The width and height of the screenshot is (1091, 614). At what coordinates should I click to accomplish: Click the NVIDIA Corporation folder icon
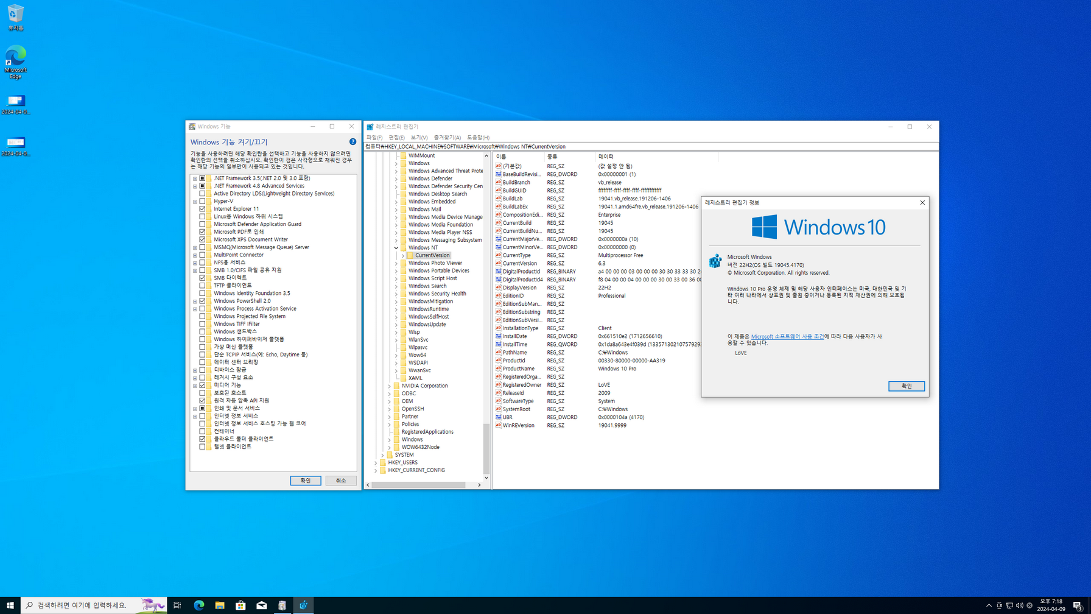(x=396, y=386)
